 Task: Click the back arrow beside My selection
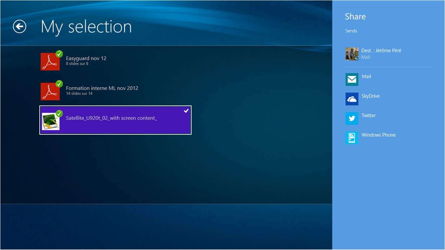tap(19, 27)
